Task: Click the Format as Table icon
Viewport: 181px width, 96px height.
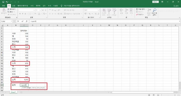Action: (109, 10)
